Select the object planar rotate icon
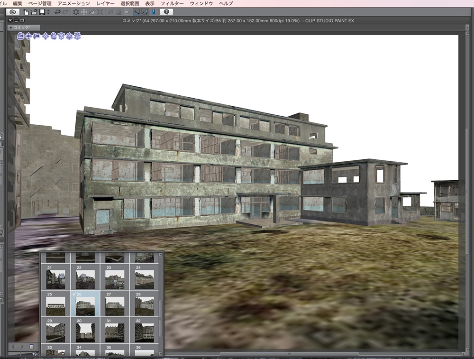This screenshot has height=359, width=474. click(61, 37)
